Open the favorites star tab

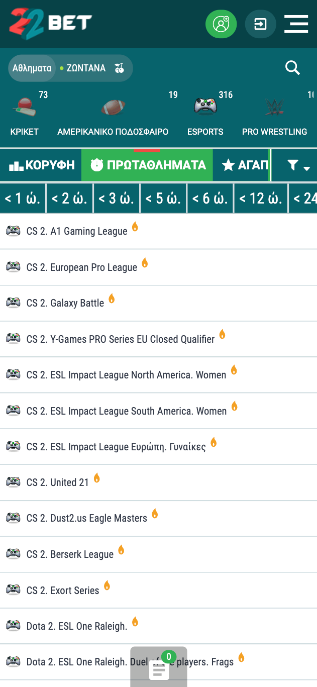click(x=244, y=165)
